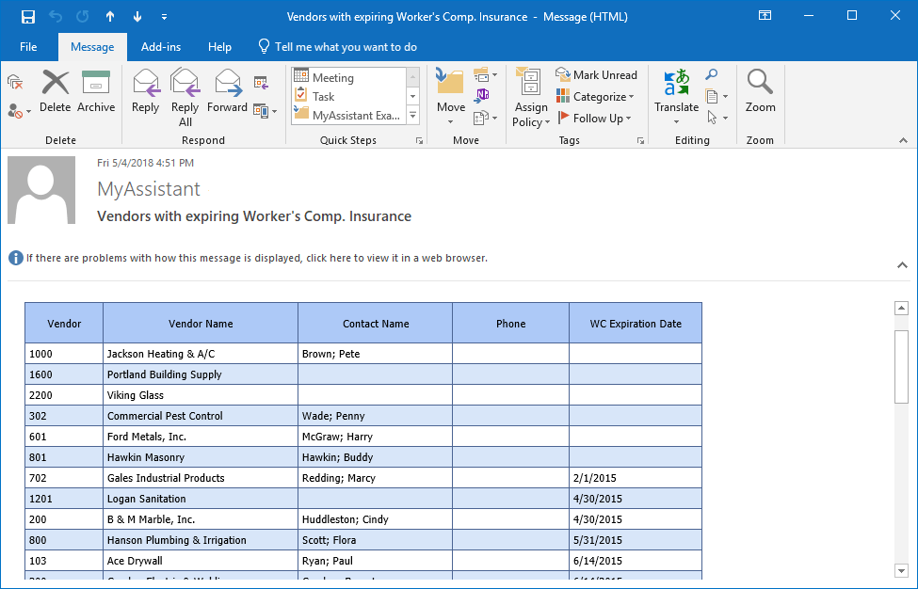
Task: Click the message scrollbar down arrow
Action: coord(902,570)
